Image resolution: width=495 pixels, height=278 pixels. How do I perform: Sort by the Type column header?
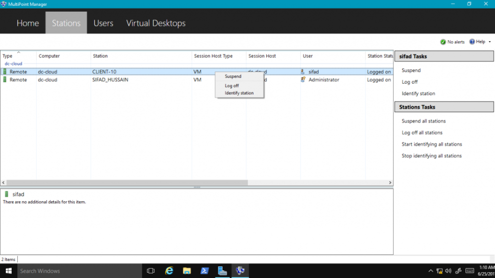click(x=18, y=56)
